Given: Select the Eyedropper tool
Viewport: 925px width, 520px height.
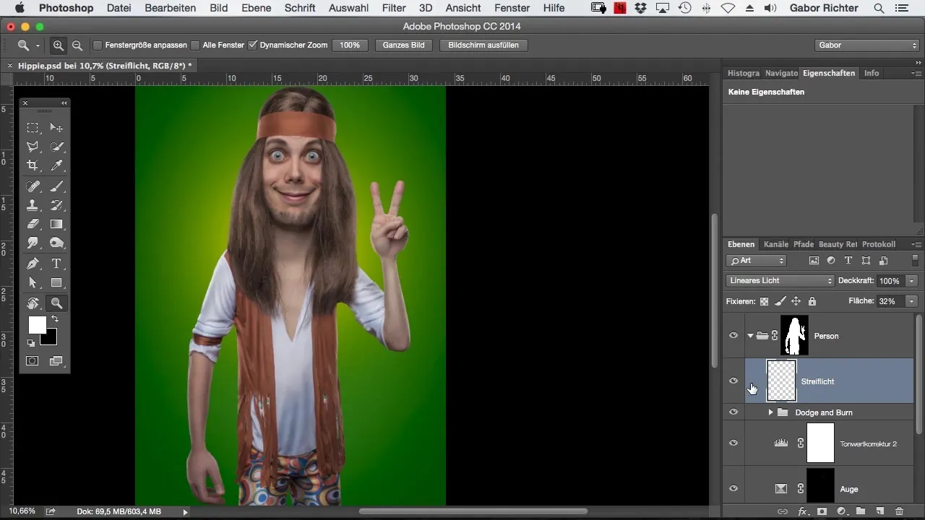Looking at the screenshot, I should coord(56,165).
